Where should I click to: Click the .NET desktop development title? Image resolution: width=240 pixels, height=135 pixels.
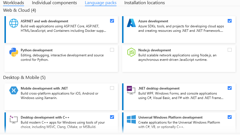(x=159, y=88)
